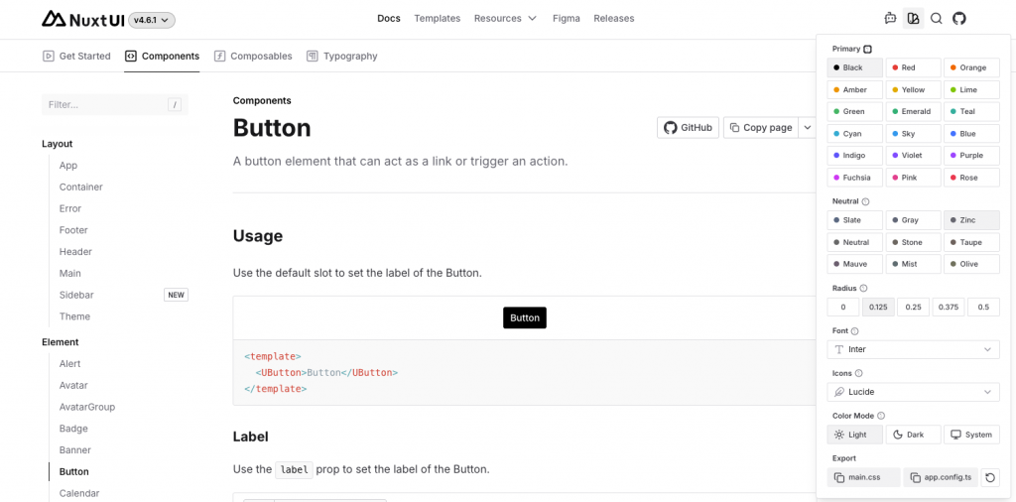The height and width of the screenshot is (502, 1016).
Task: Set radius to 0.375
Action: pos(948,307)
